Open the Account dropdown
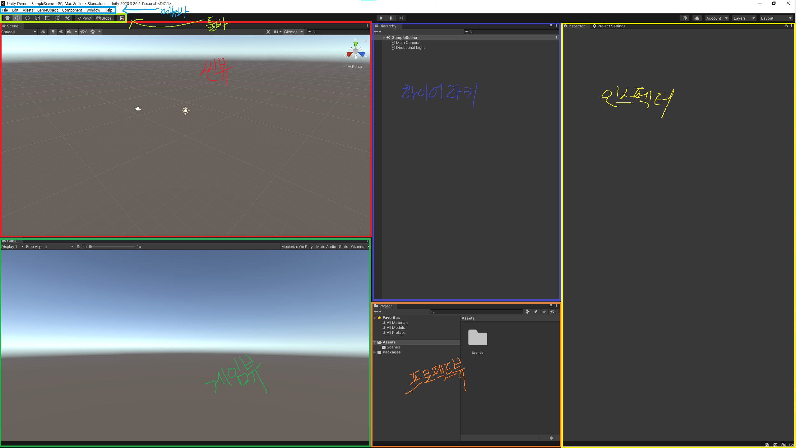The height and width of the screenshot is (448, 796). point(717,18)
